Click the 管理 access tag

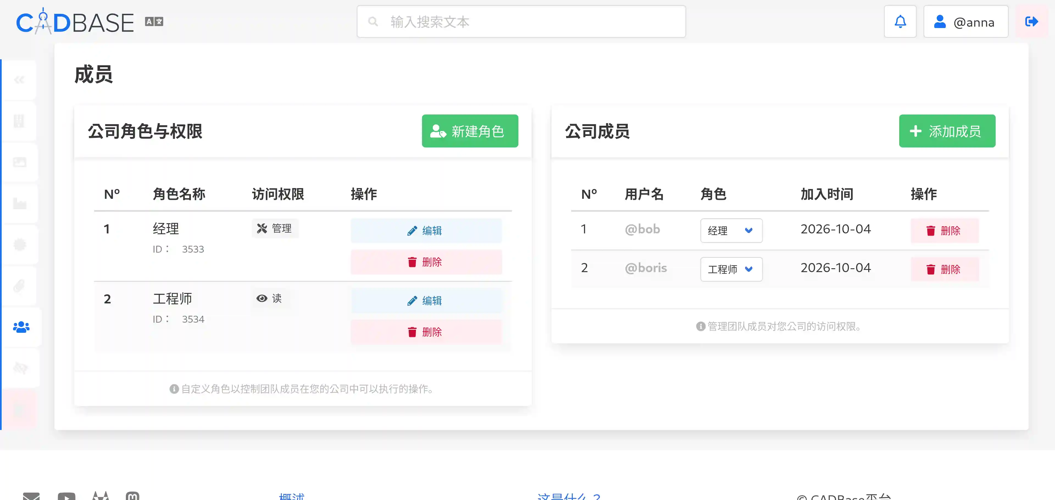pos(275,228)
